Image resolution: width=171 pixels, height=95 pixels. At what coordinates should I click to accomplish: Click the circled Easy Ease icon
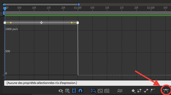click(166, 91)
